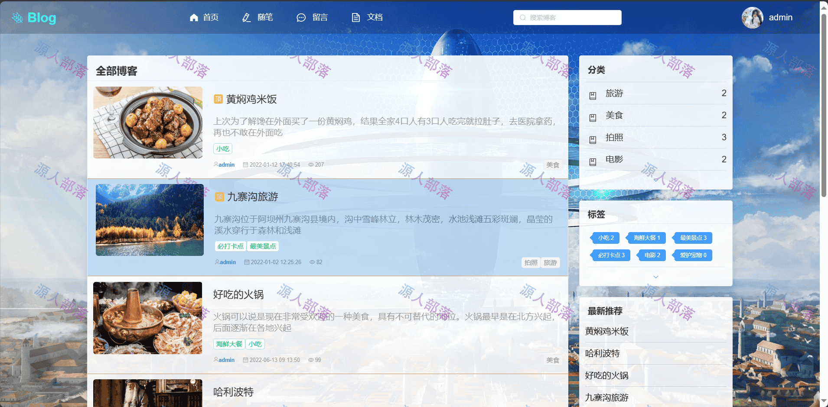This screenshot has height=407, width=828.
Task: Select the 旅游 category row
Action: pos(656,93)
